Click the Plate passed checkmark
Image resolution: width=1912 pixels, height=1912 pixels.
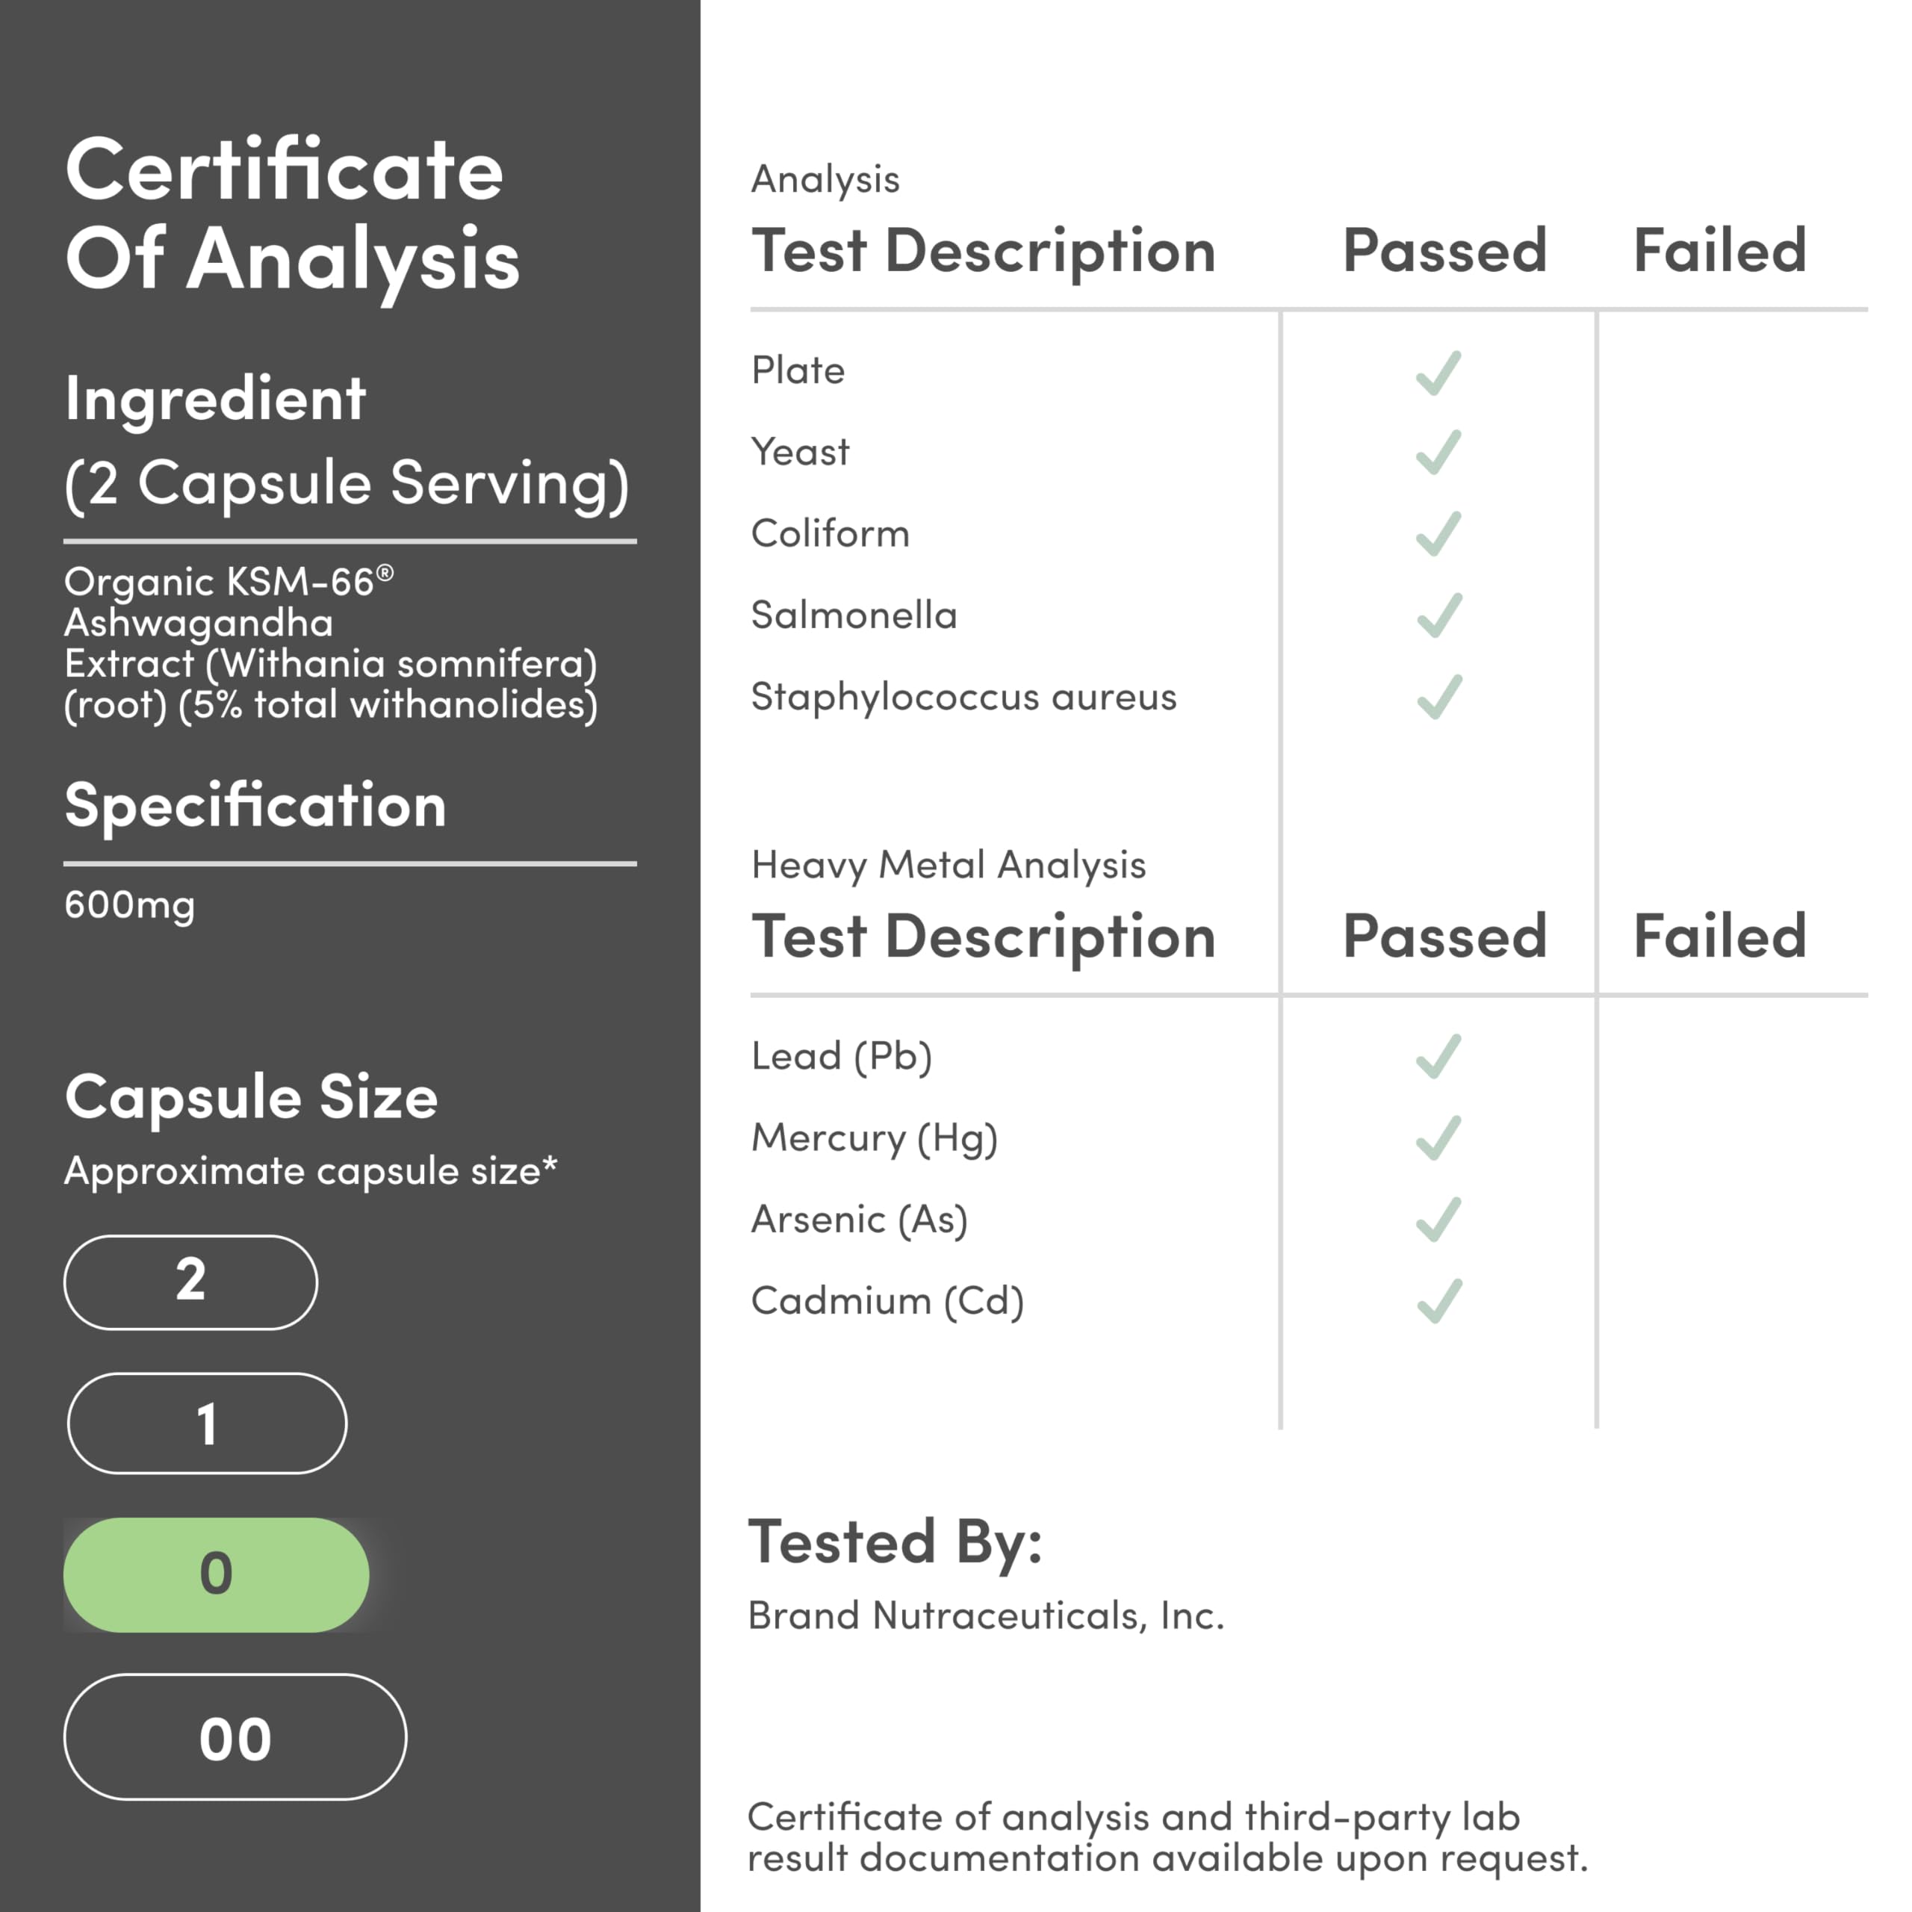[1438, 373]
